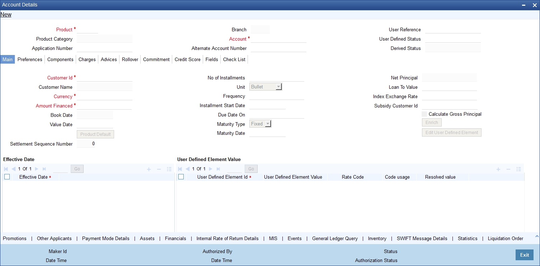Focus the No of Installments field
The height and width of the screenshot is (266, 540).
pos(277,78)
